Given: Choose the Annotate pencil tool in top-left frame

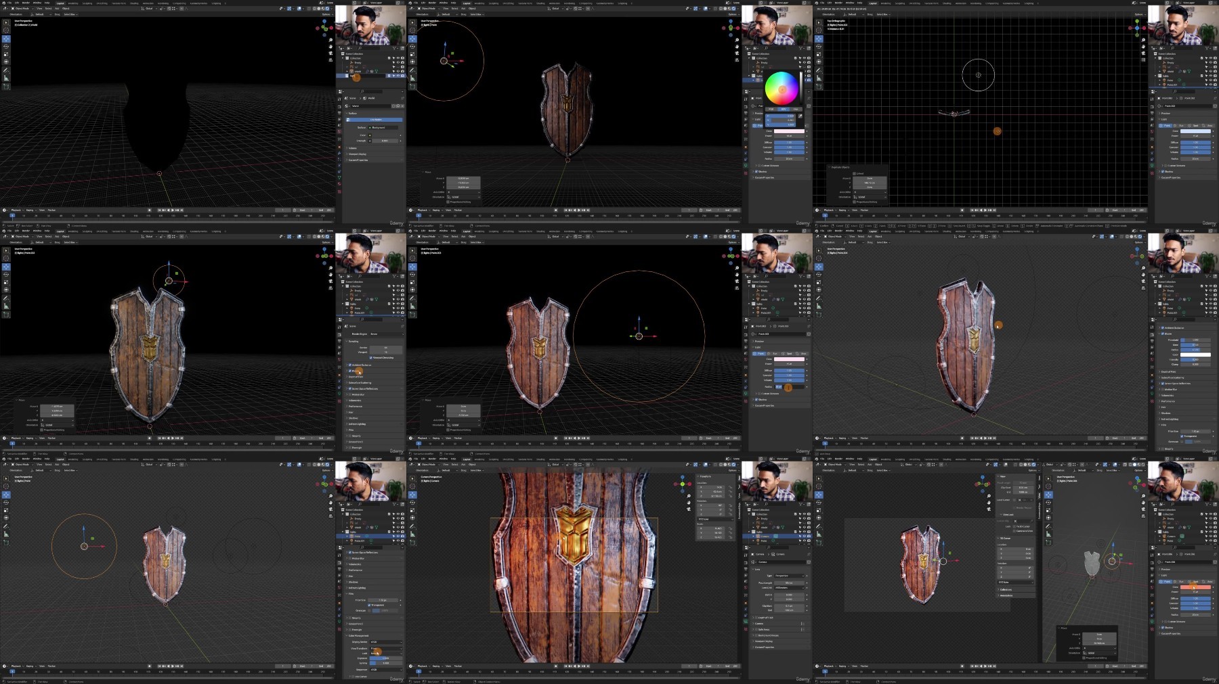Looking at the screenshot, I should [x=6, y=70].
